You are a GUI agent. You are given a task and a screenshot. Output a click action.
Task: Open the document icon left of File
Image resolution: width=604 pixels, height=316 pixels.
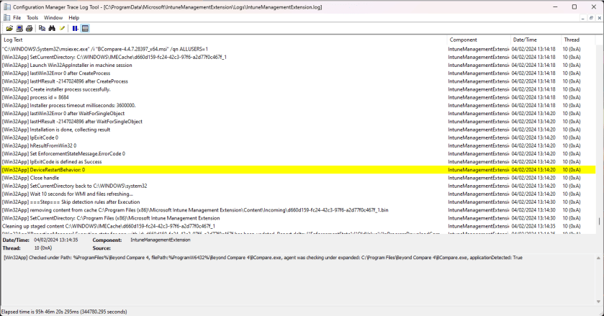pos(6,17)
